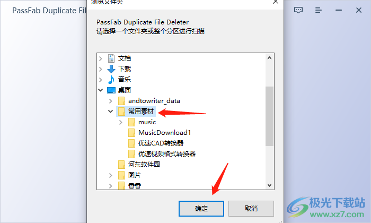Expand the 文档 node chevron

point(101,58)
